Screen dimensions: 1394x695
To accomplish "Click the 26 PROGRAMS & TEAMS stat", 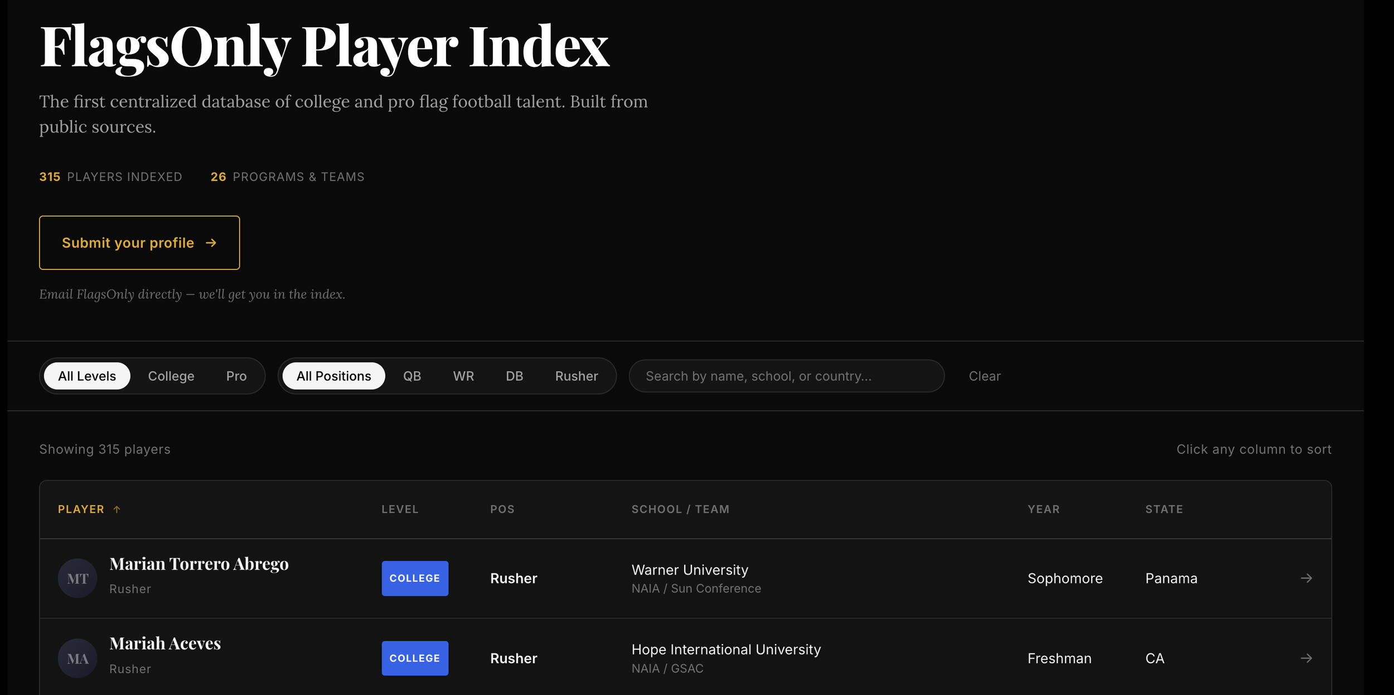I will (287, 177).
